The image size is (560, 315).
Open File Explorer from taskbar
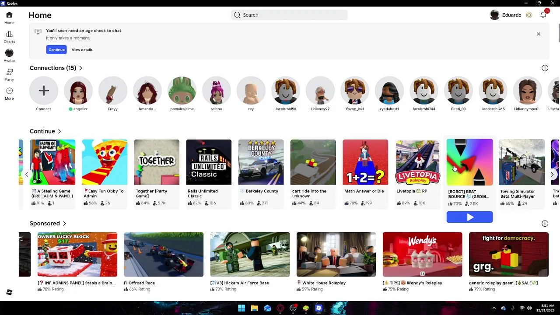[255, 308]
